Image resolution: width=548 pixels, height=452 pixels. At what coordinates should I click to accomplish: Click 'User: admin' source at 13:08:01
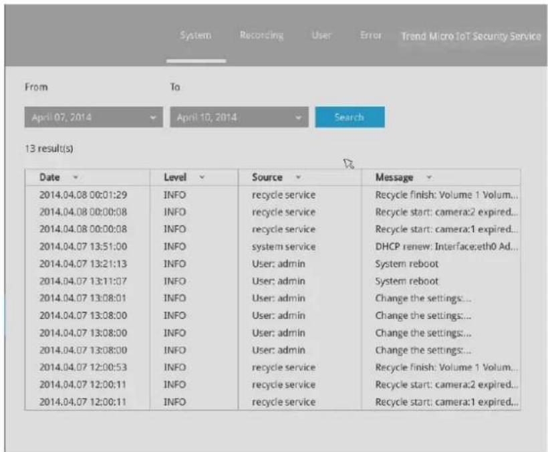[279, 298]
